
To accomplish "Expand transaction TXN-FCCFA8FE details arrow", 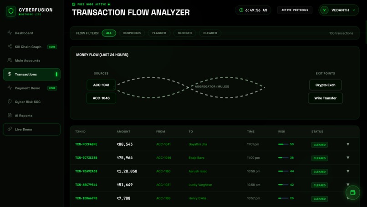I will [348, 144].
